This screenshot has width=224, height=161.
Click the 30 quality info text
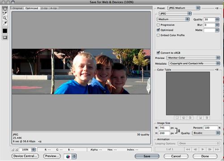click(143, 135)
